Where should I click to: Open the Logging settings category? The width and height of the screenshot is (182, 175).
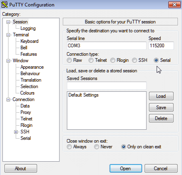[x=28, y=28]
